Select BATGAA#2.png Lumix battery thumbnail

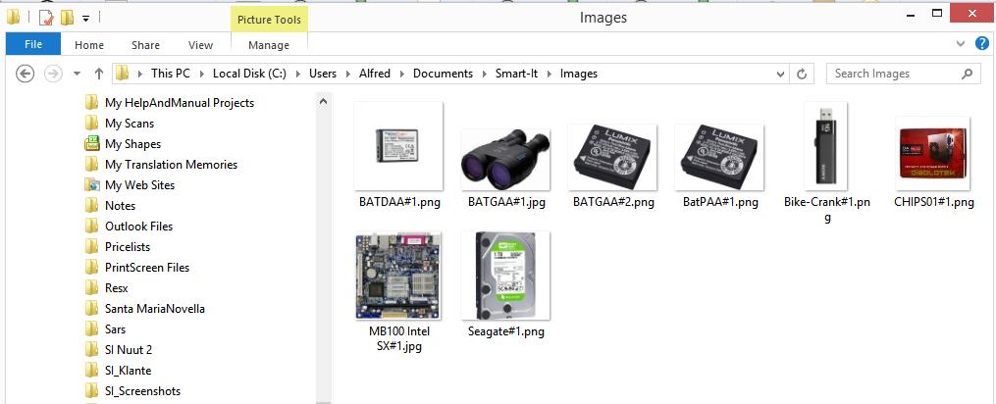click(612, 157)
